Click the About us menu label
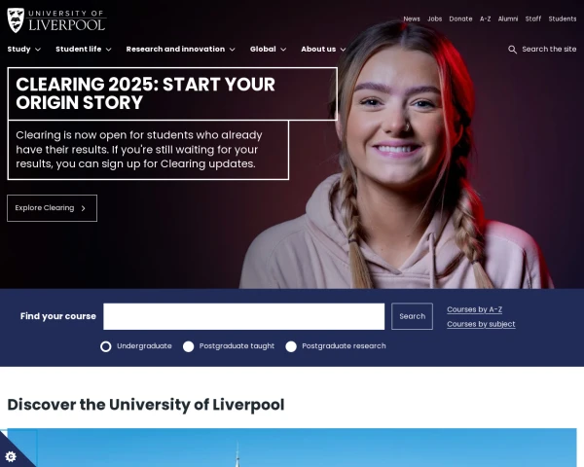The width and height of the screenshot is (584, 467). 318,50
